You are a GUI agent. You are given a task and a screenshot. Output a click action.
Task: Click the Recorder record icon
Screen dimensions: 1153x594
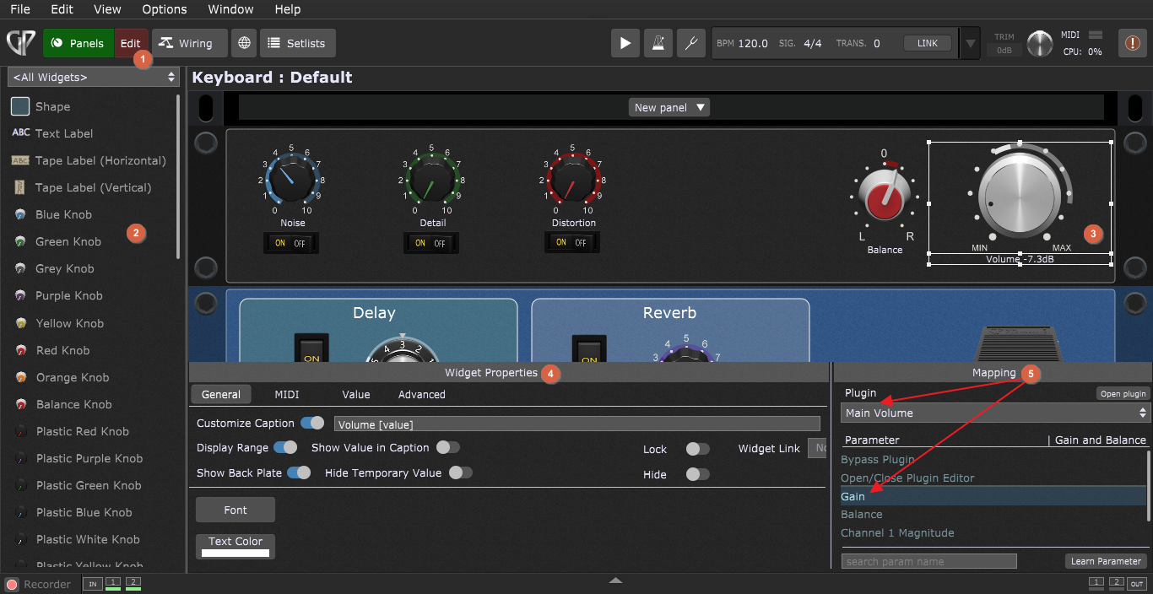click(x=12, y=584)
